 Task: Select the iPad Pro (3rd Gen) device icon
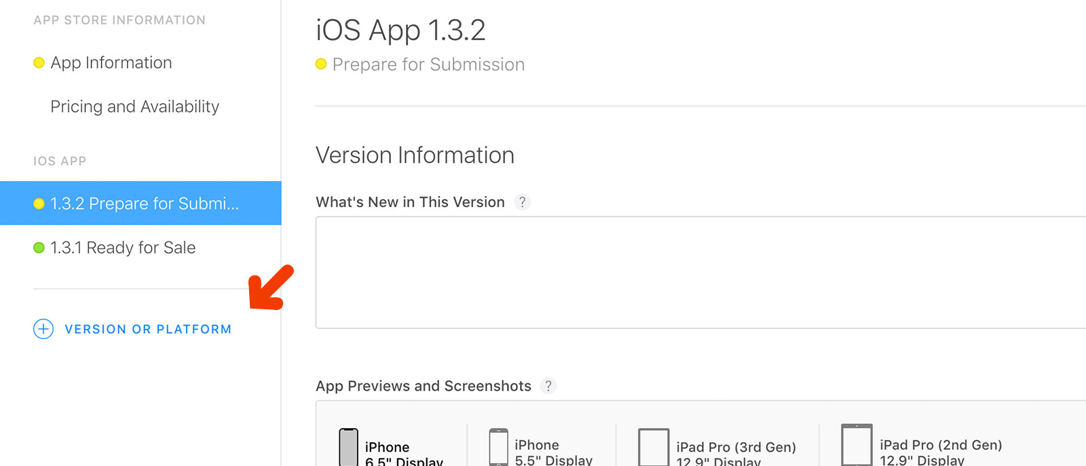click(x=652, y=446)
